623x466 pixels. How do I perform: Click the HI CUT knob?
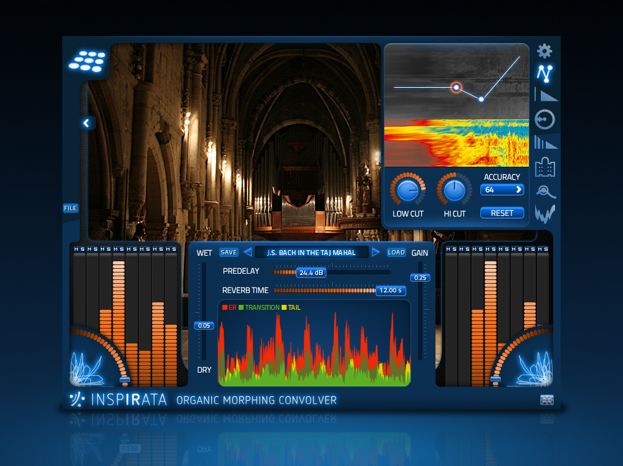455,190
